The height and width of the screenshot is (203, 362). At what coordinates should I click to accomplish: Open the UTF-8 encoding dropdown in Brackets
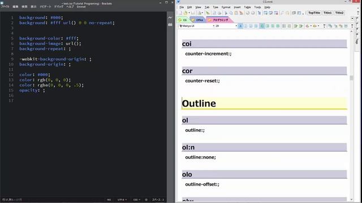point(122,200)
